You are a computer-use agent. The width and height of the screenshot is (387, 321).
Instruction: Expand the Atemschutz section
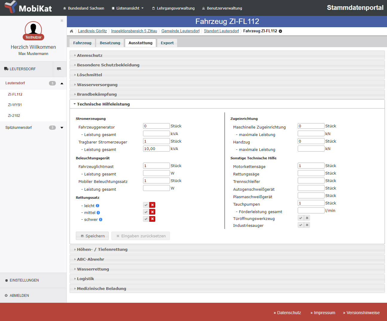(x=90, y=55)
